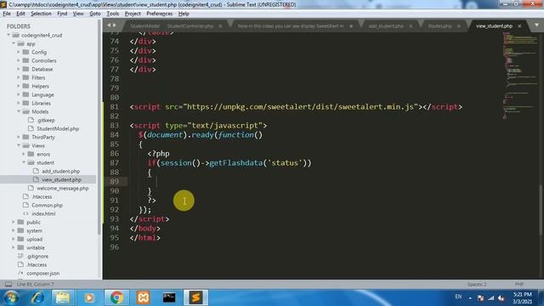Viewport: 544px width, 306px height.
Task: Expand the Helpers folder
Action: click(x=19, y=86)
